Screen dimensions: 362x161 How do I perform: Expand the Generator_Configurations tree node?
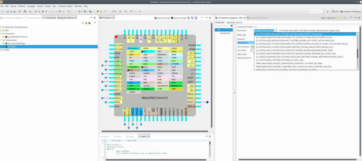pos(2,27)
